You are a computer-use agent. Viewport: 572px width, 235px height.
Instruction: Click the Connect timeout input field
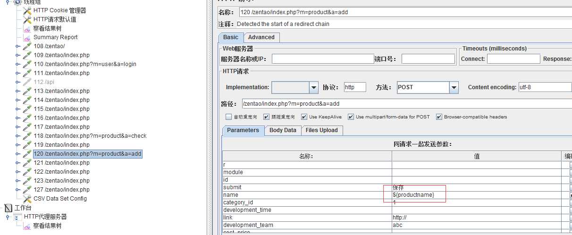(x=513, y=59)
